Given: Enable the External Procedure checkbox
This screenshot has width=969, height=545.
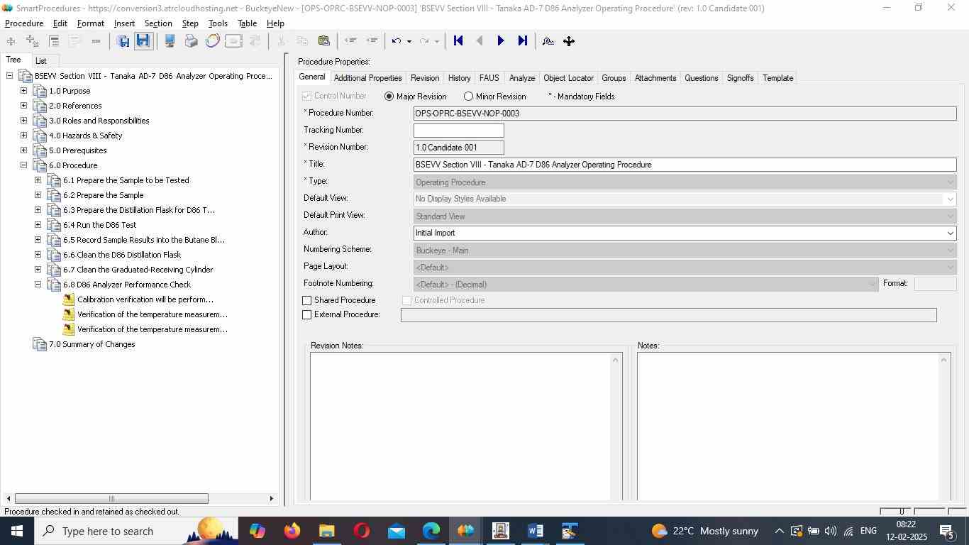Looking at the screenshot, I should tap(307, 315).
